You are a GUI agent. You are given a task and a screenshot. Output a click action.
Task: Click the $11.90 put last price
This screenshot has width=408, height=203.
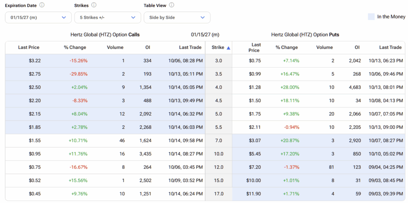(253, 194)
